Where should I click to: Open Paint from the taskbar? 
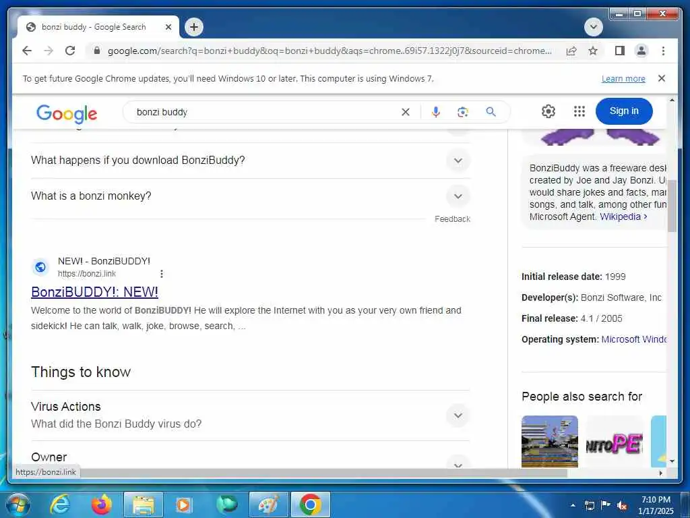(x=268, y=505)
